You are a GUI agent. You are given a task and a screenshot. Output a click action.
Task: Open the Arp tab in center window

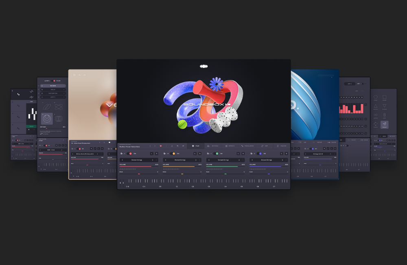pyautogui.click(x=265, y=146)
